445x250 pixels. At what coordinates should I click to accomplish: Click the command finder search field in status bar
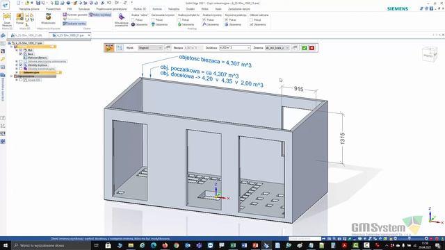[305, 239]
